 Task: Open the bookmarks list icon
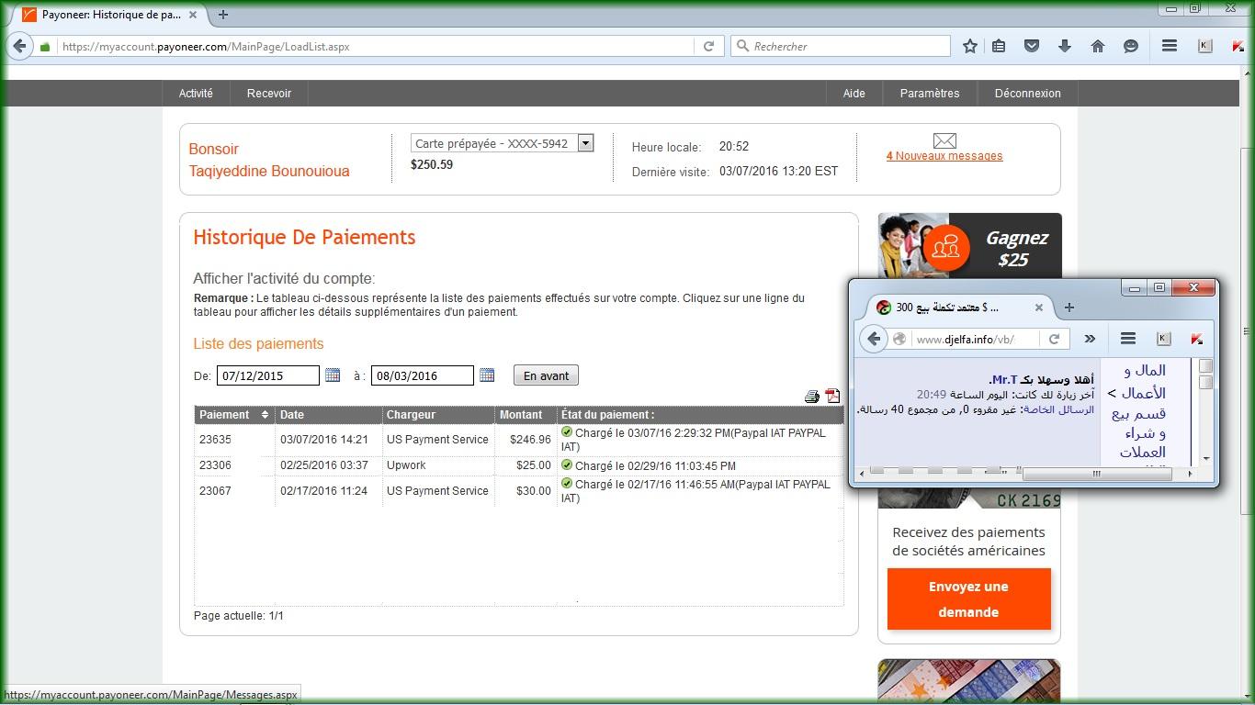click(999, 46)
